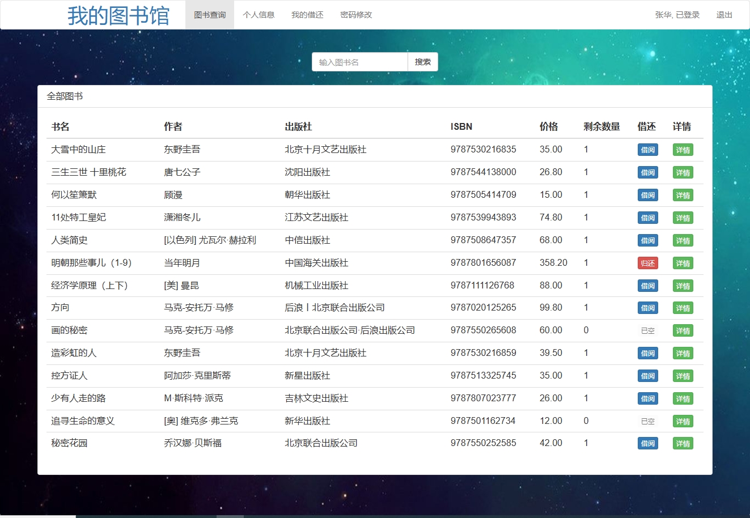The height and width of the screenshot is (518, 750).
Task: Open the 我的借还 page
Action: coord(307,15)
